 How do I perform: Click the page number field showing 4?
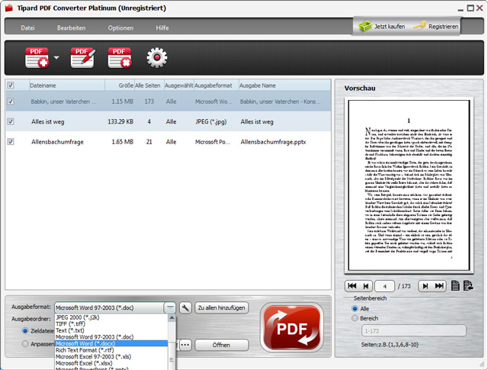point(384,286)
